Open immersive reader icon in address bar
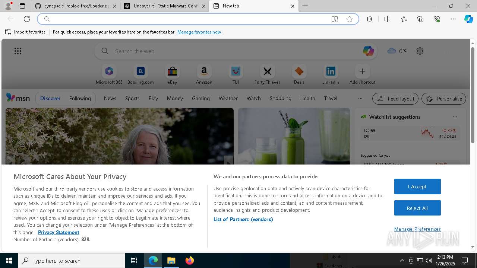The width and height of the screenshot is (477, 268). click(335, 19)
